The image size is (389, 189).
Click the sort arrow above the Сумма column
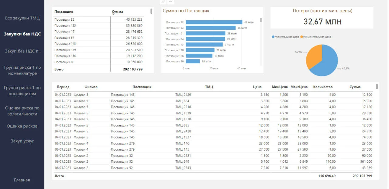click(x=113, y=14)
